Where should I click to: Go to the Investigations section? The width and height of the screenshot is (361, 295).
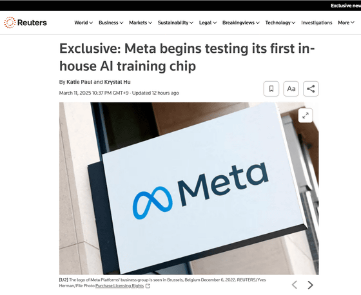click(x=317, y=23)
